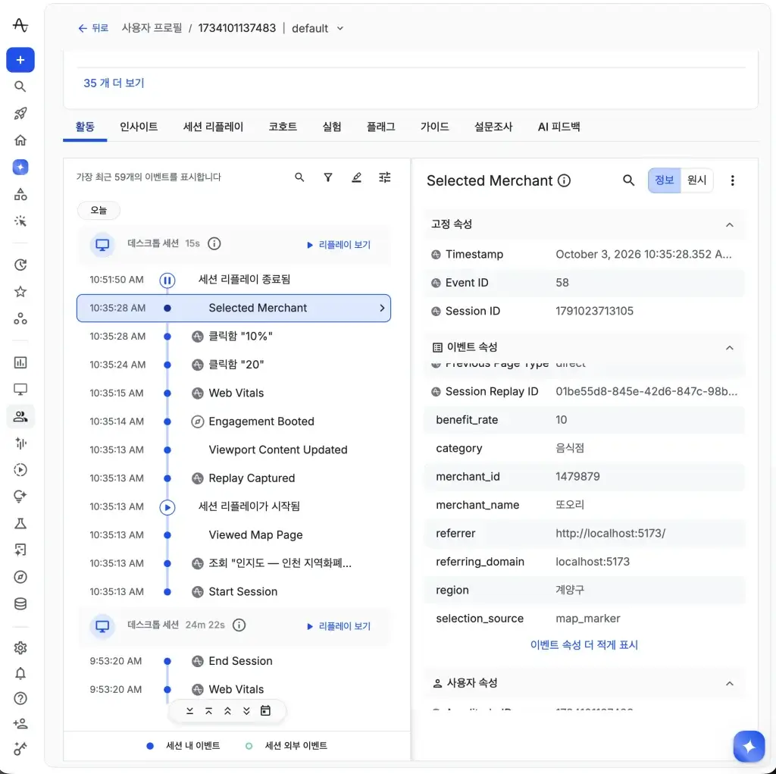Open the event filter funnel icon
The height and width of the screenshot is (774, 776).
click(x=328, y=177)
